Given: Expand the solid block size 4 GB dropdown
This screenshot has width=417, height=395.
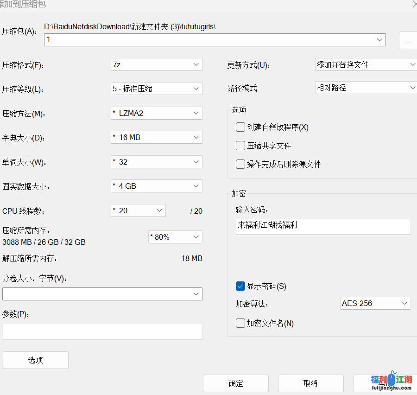Looking at the screenshot, I should click(156, 186).
